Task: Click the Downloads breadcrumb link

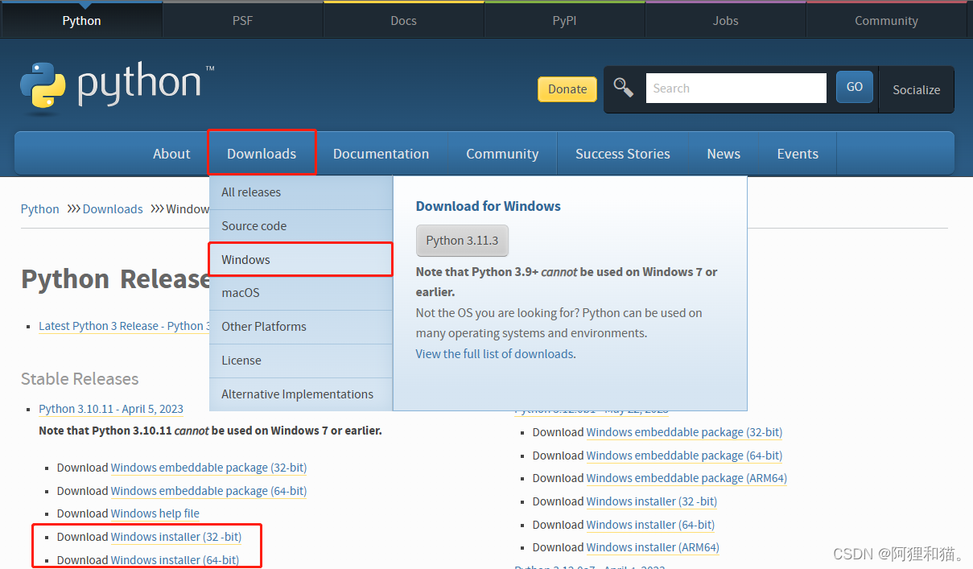Action: click(113, 209)
